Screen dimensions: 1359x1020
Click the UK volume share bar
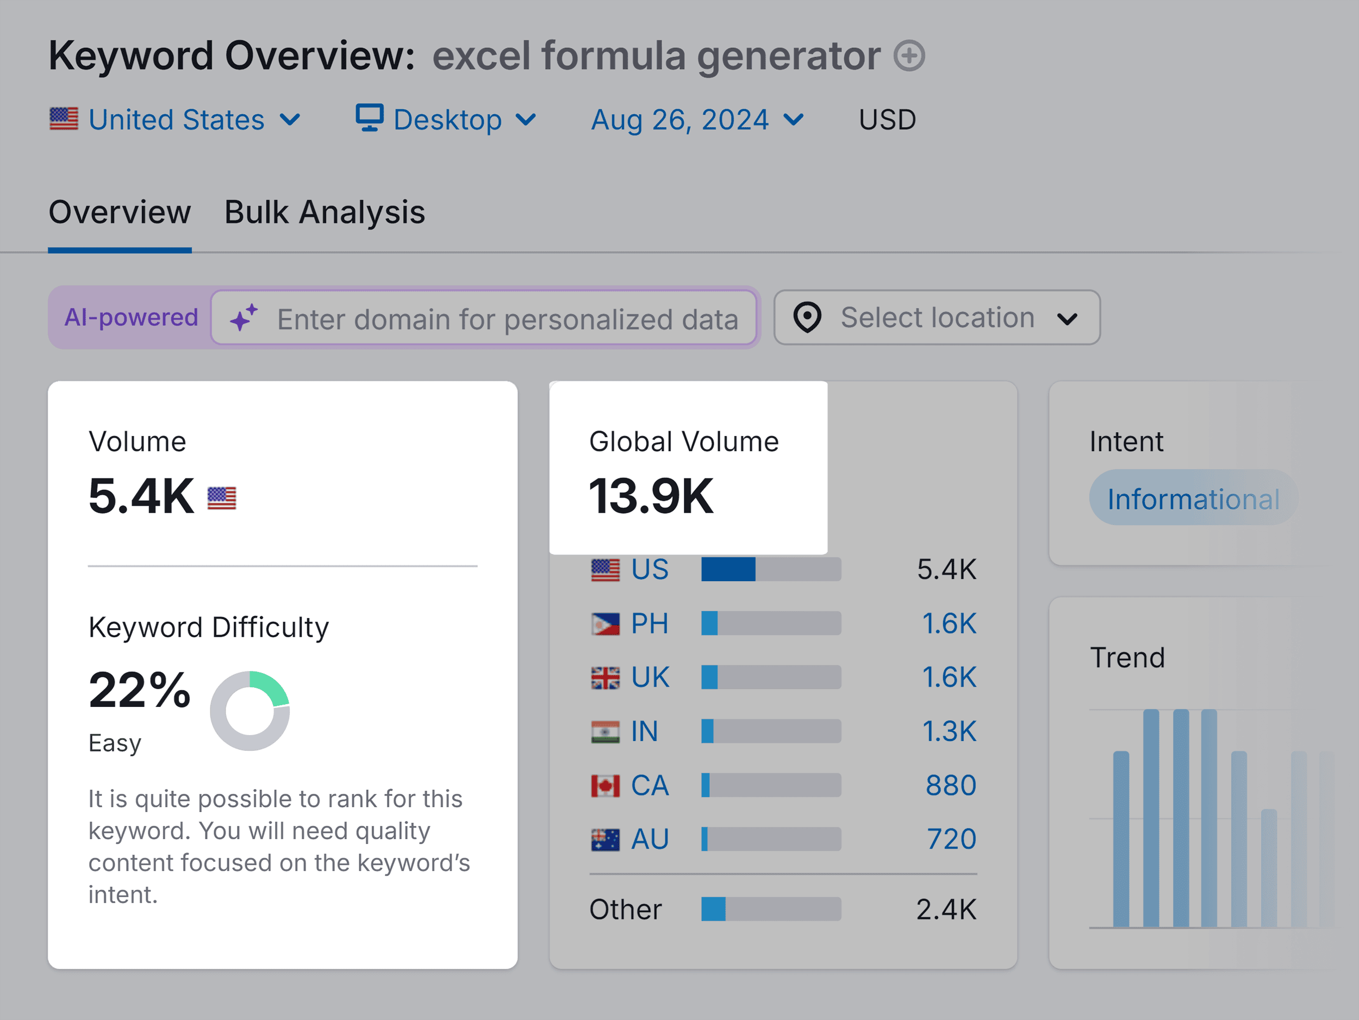771,678
